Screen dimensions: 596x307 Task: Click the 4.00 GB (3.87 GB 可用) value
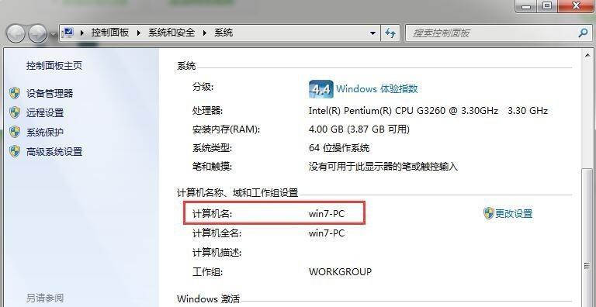(x=359, y=129)
